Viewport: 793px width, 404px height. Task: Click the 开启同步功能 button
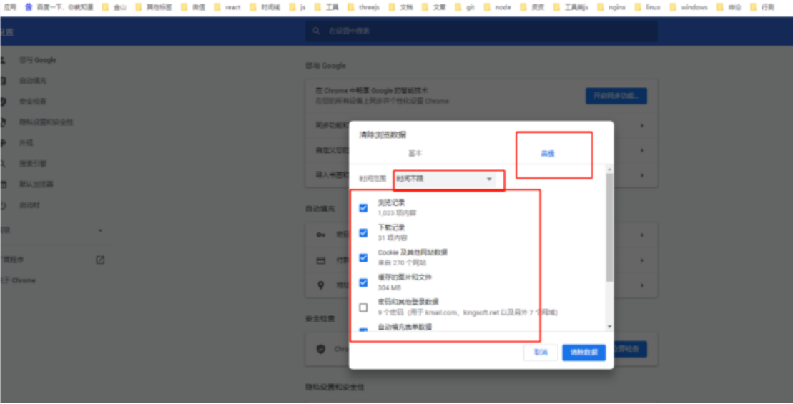point(616,96)
